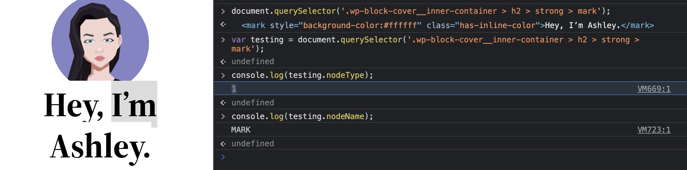687x170 pixels.
Task: Click the "Ashley." heading text
Action: (x=100, y=147)
